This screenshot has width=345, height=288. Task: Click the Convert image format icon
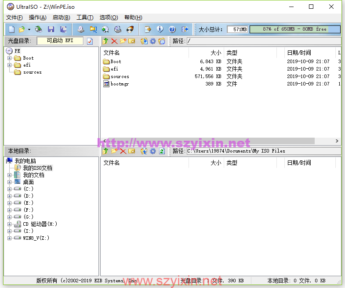[x=93, y=29]
